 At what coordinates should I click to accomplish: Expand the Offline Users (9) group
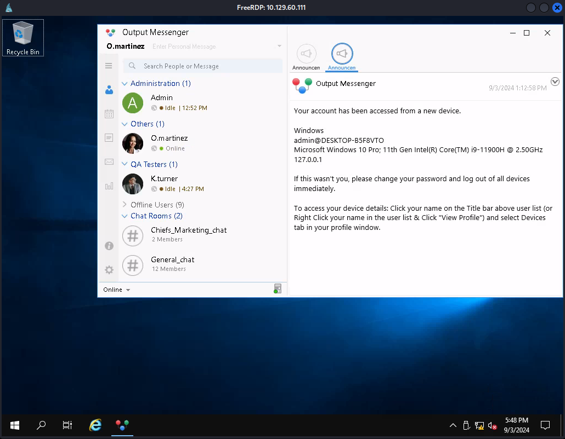pyautogui.click(x=125, y=205)
